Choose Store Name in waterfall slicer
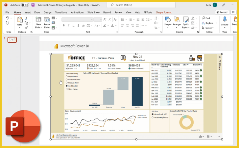 pyautogui.click(x=67, y=89)
